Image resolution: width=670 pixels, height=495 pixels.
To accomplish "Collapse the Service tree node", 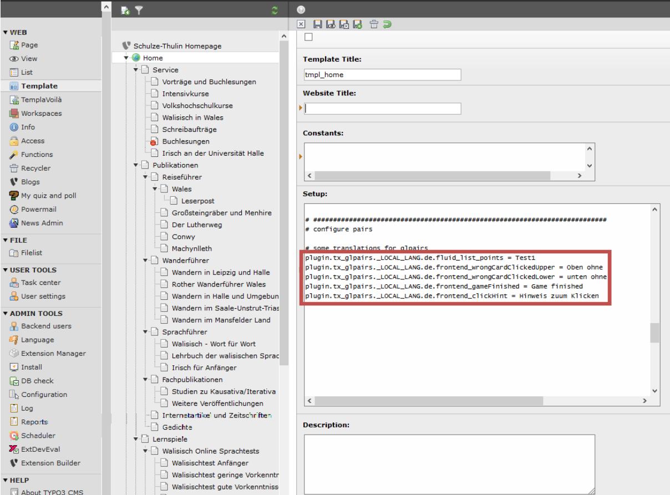I will pyautogui.click(x=136, y=70).
